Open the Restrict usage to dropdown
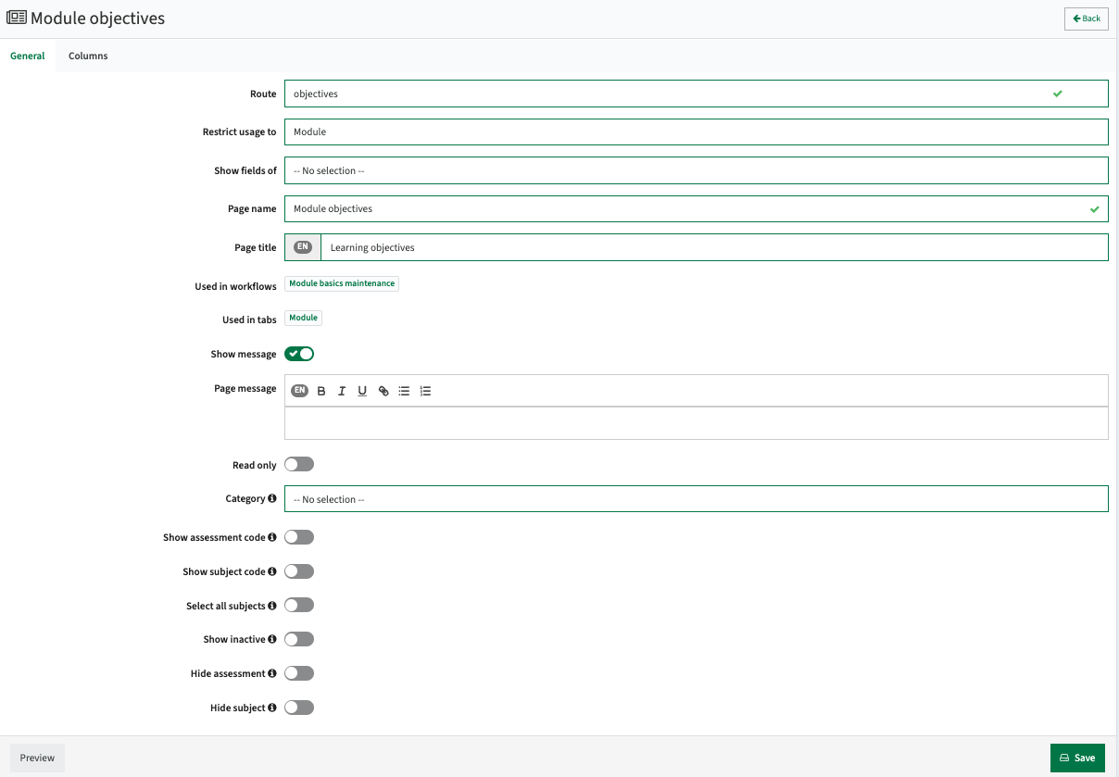 pyautogui.click(x=696, y=132)
